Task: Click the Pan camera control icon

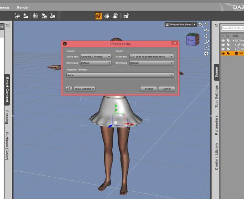Action: click(x=206, y=36)
